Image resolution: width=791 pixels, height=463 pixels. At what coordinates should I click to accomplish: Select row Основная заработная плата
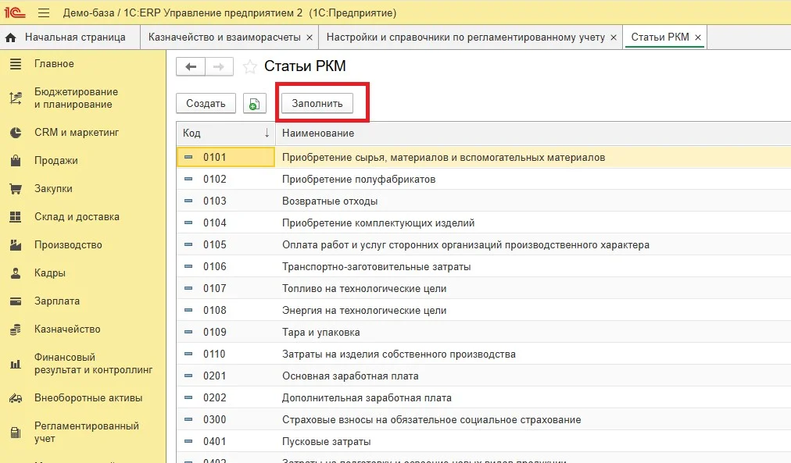[x=484, y=376]
